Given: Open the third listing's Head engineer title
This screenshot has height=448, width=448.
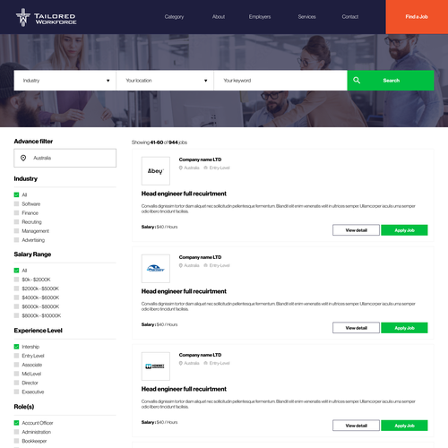Looking at the screenshot, I should (184, 389).
